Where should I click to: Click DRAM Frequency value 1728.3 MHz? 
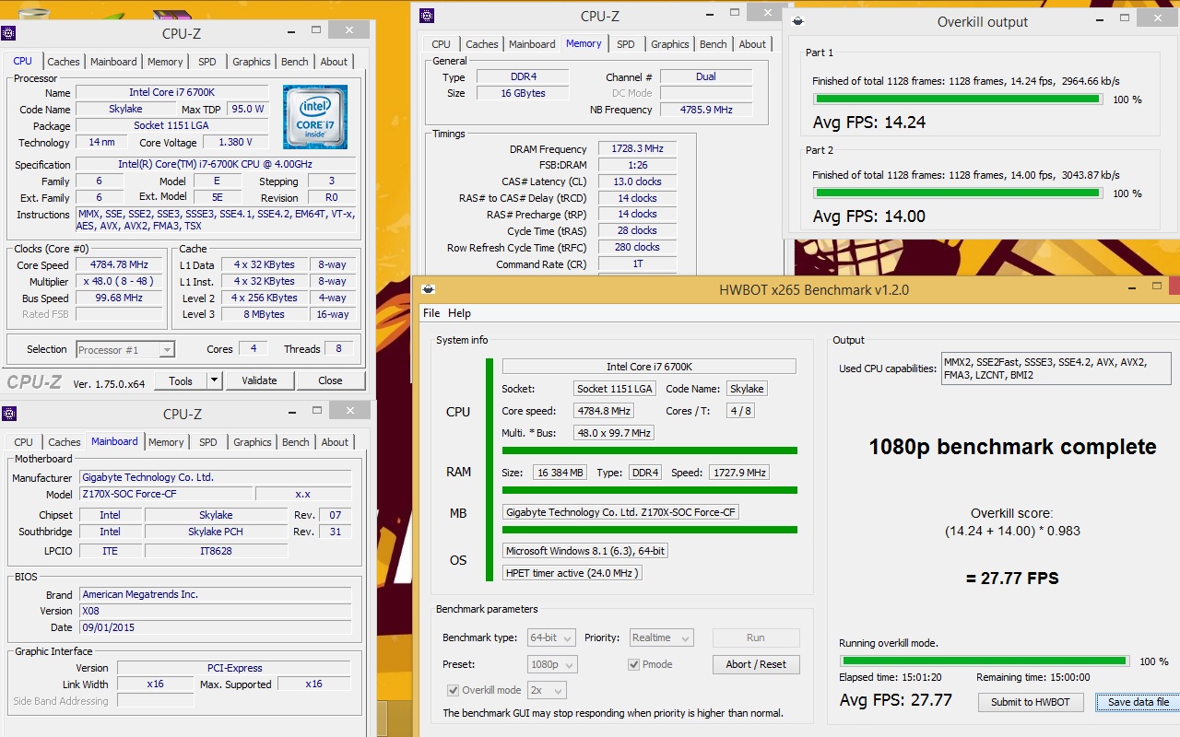point(637,149)
